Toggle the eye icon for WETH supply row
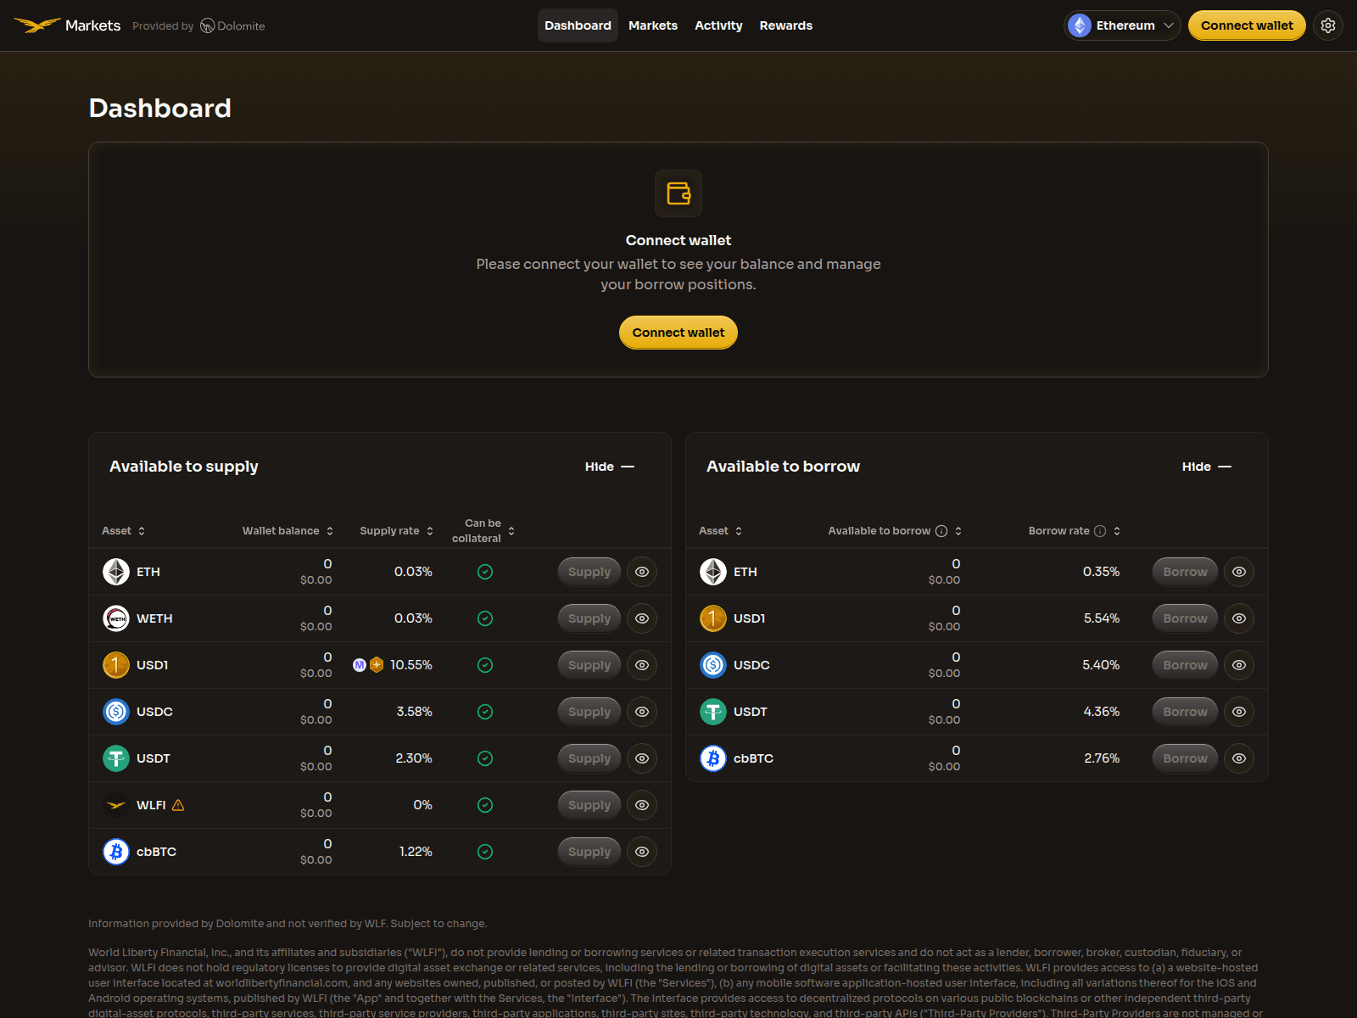Viewport: 1357px width, 1018px height. point(642,618)
